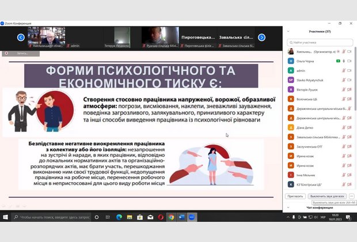Open Windows Start menu

(x=6, y=217)
